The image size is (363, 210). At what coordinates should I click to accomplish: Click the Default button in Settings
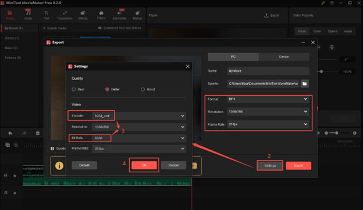[x=84, y=165]
